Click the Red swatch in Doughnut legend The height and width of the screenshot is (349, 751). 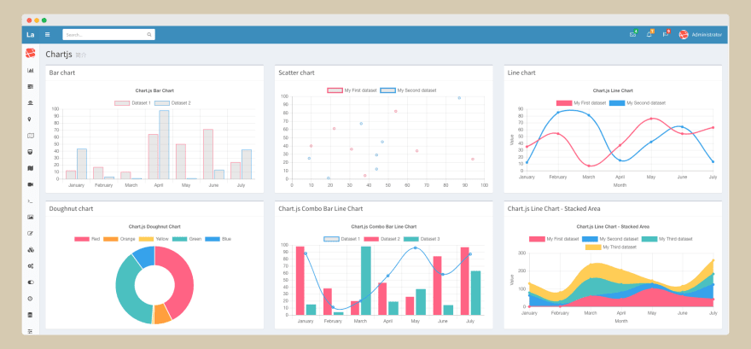[83, 239]
